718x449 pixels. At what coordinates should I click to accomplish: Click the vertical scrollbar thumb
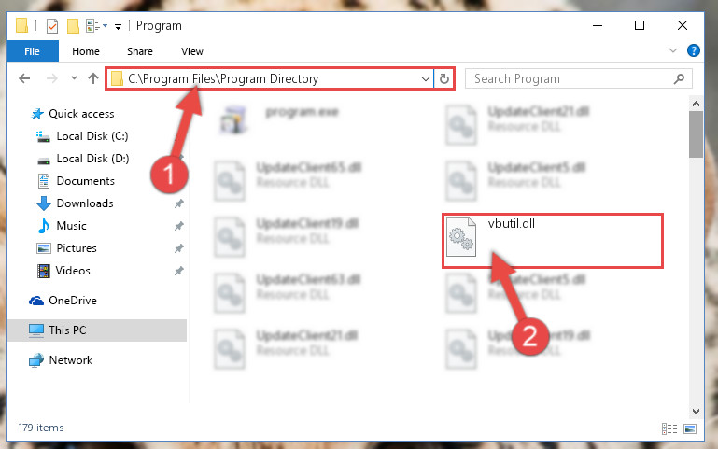click(x=696, y=134)
